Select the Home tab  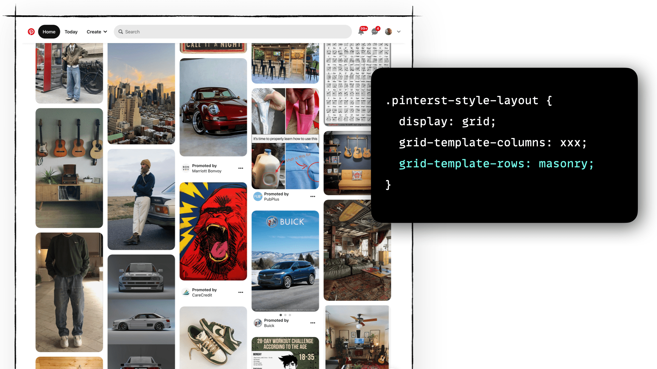click(x=49, y=32)
